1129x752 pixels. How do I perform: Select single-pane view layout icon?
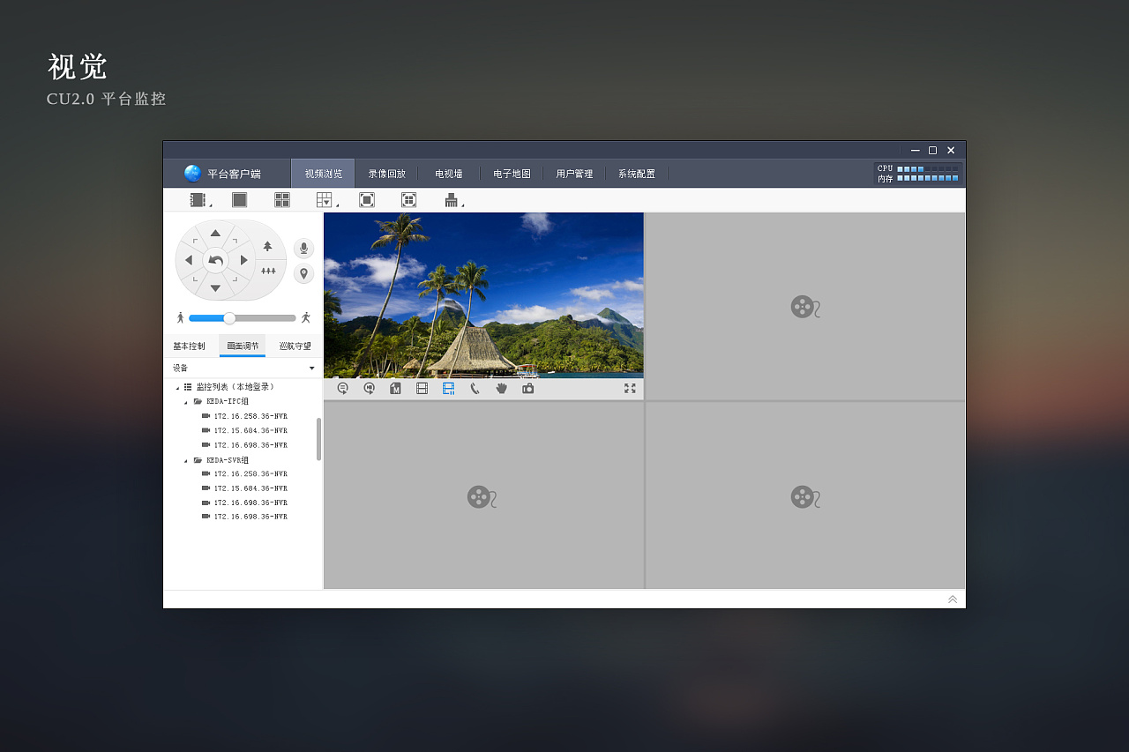click(x=239, y=200)
